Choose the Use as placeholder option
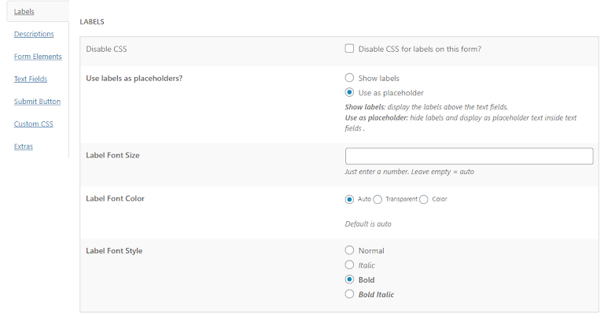This screenshot has height=318, width=604. 350,92
